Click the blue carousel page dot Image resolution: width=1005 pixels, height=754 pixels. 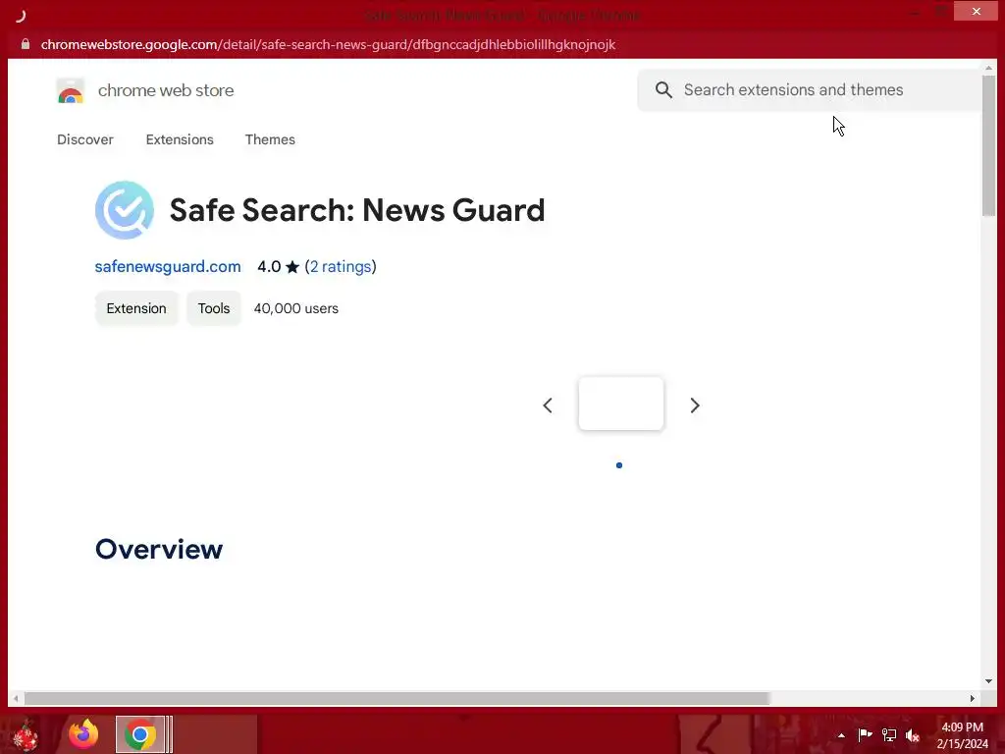point(619,465)
